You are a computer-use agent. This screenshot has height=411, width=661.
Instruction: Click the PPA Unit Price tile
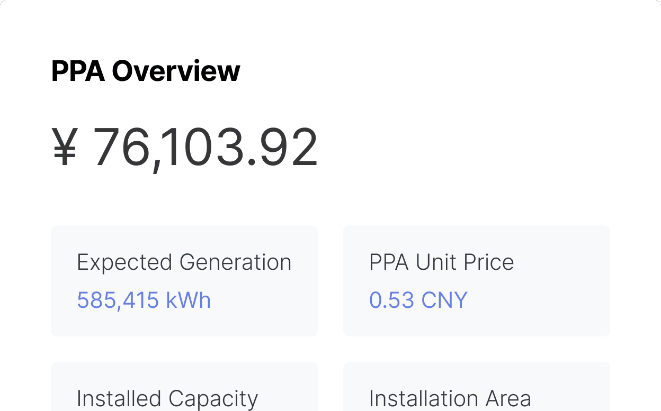476,281
